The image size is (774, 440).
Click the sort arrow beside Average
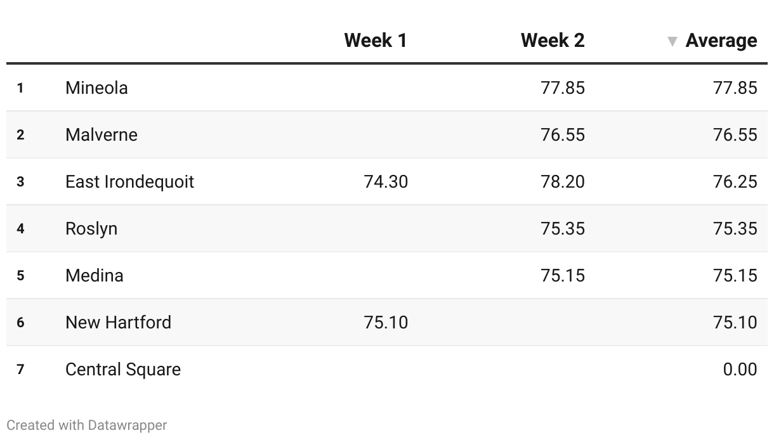[x=672, y=42]
